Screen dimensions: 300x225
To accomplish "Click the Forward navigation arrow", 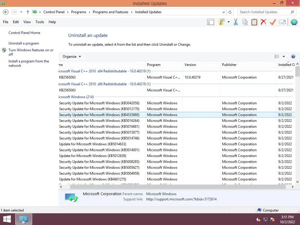I will tap(14, 12).
